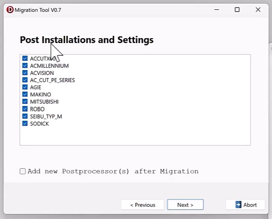Deselect the AGIE checkbox
Screen dimensions: 272x219
click(25, 87)
